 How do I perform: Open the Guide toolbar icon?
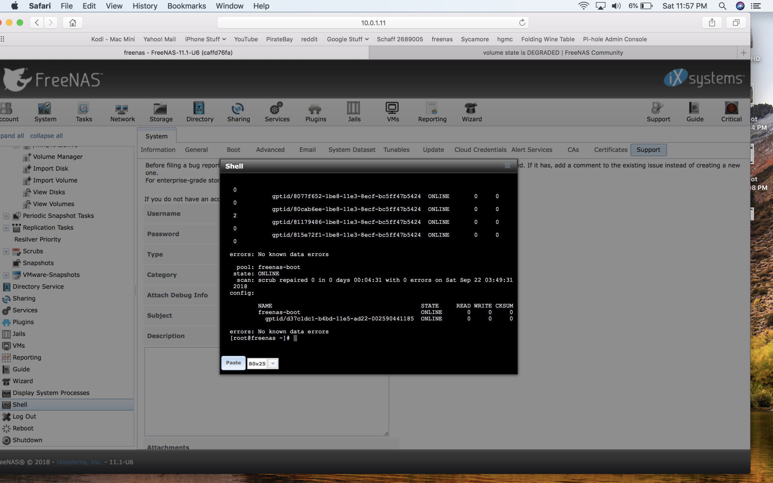click(695, 112)
